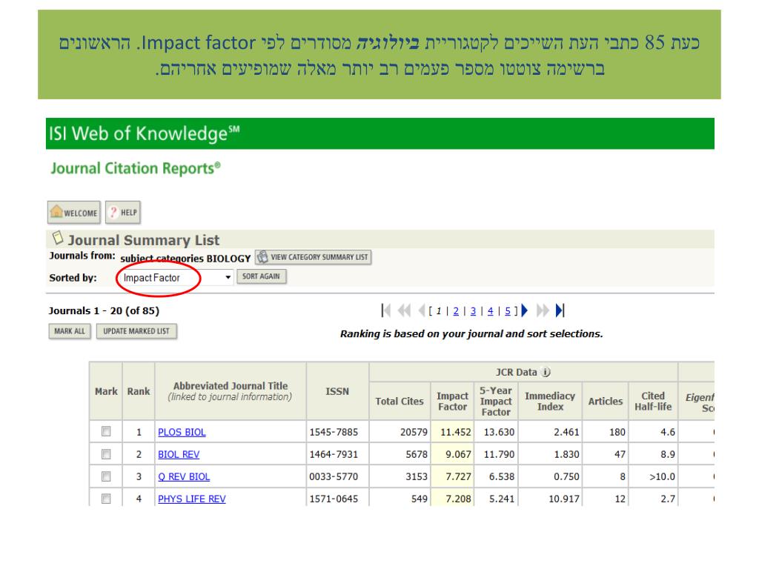Open the BIOL REV journal link

tap(179, 454)
